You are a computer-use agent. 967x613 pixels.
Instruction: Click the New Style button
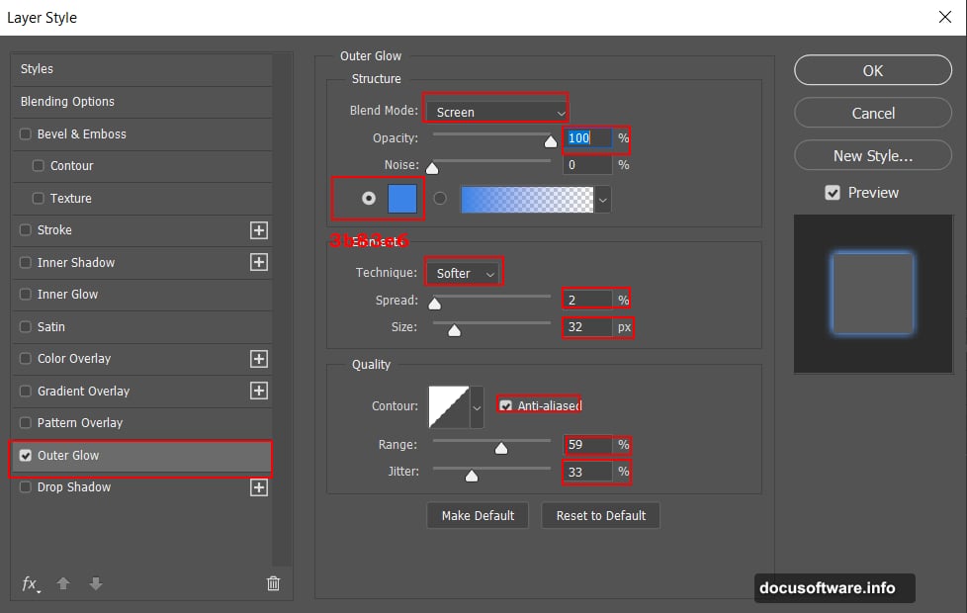click(872, 155)
